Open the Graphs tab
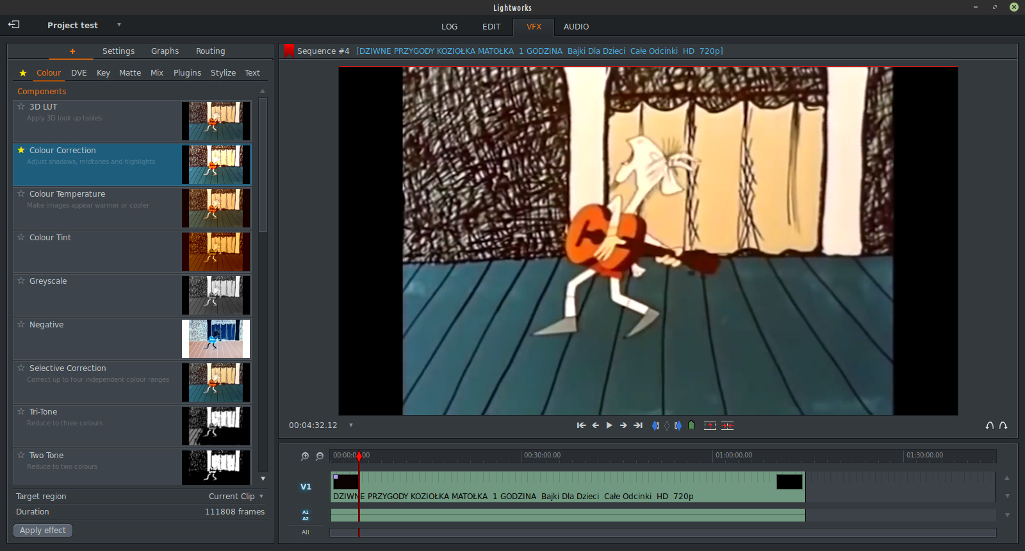The height and width of the screenshot is (551, 1025). (165, 51)
